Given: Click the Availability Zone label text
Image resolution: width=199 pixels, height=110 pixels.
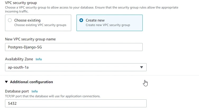Looking at the screenshot, I should (19, 59).
